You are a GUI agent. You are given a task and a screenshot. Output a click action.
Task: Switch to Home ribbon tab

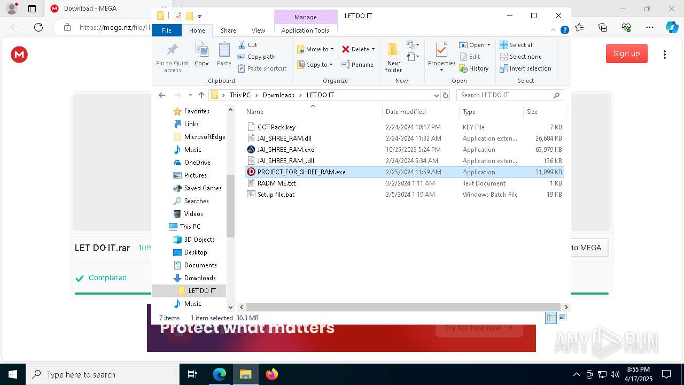pyautogui.click(x=197, y=30)
